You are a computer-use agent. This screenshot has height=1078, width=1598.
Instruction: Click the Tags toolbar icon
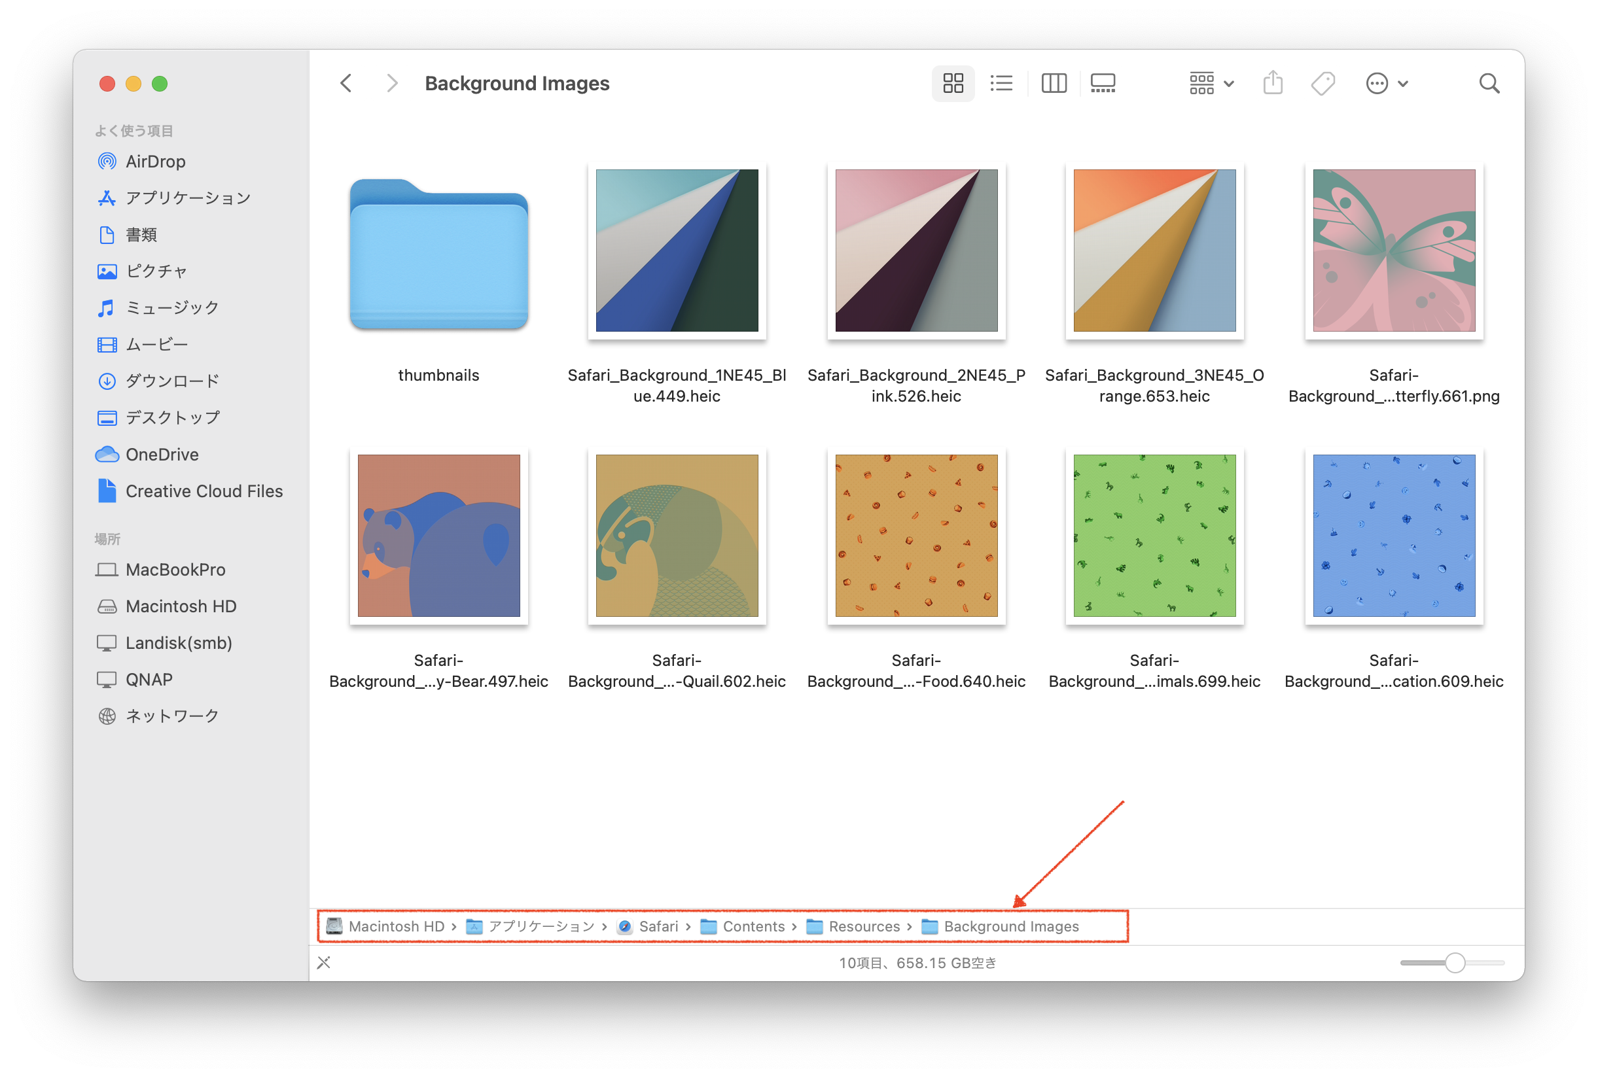click(x=1323, y=83)
